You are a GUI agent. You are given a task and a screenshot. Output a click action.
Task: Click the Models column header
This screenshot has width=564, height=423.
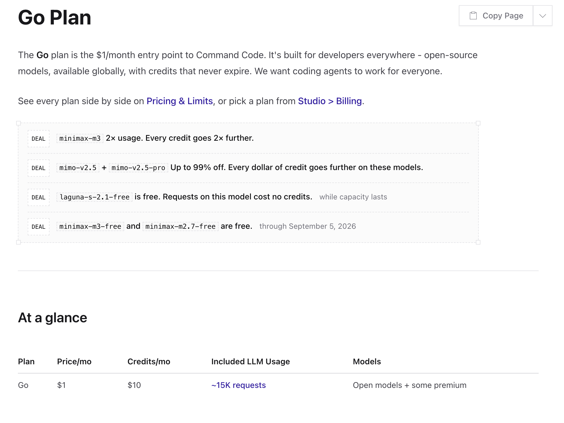tap(367, 361)
